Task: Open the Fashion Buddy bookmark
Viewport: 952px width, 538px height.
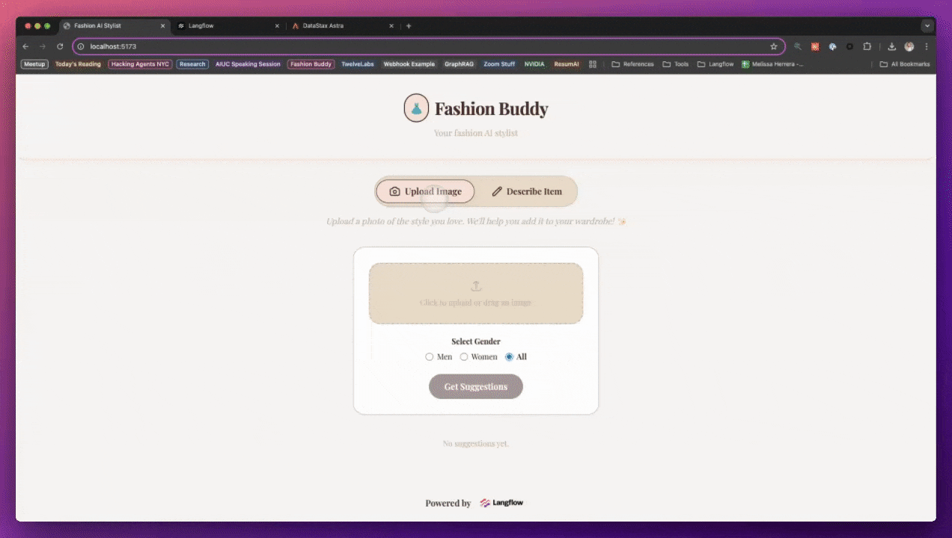Action: 311,64
